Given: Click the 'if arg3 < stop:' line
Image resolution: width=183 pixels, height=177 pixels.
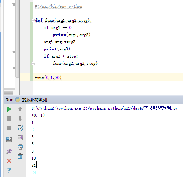Looking at the screenshot, I should click(61, 56).
